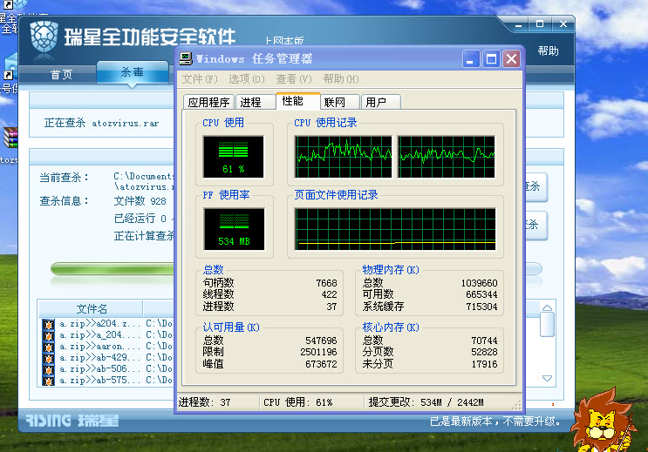
Task: Click status bar CPU 使用: 61%
Action: tap(298, 402)
